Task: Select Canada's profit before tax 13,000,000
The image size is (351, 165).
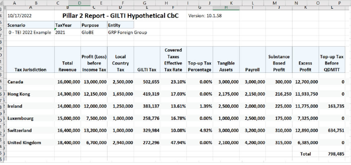Action: coord(94,82)
